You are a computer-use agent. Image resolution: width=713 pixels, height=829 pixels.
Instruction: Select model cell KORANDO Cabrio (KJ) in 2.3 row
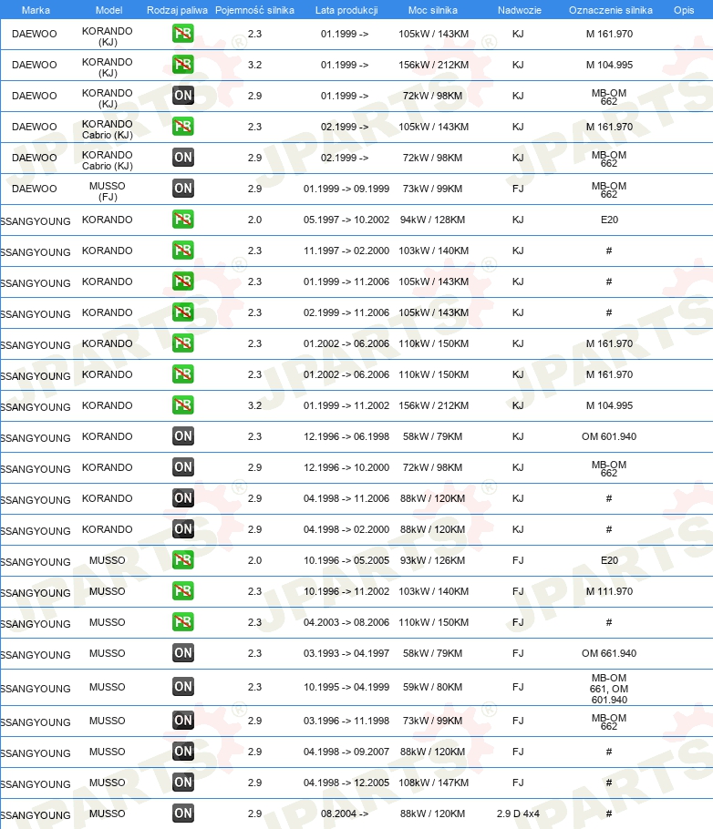point(107,129)
